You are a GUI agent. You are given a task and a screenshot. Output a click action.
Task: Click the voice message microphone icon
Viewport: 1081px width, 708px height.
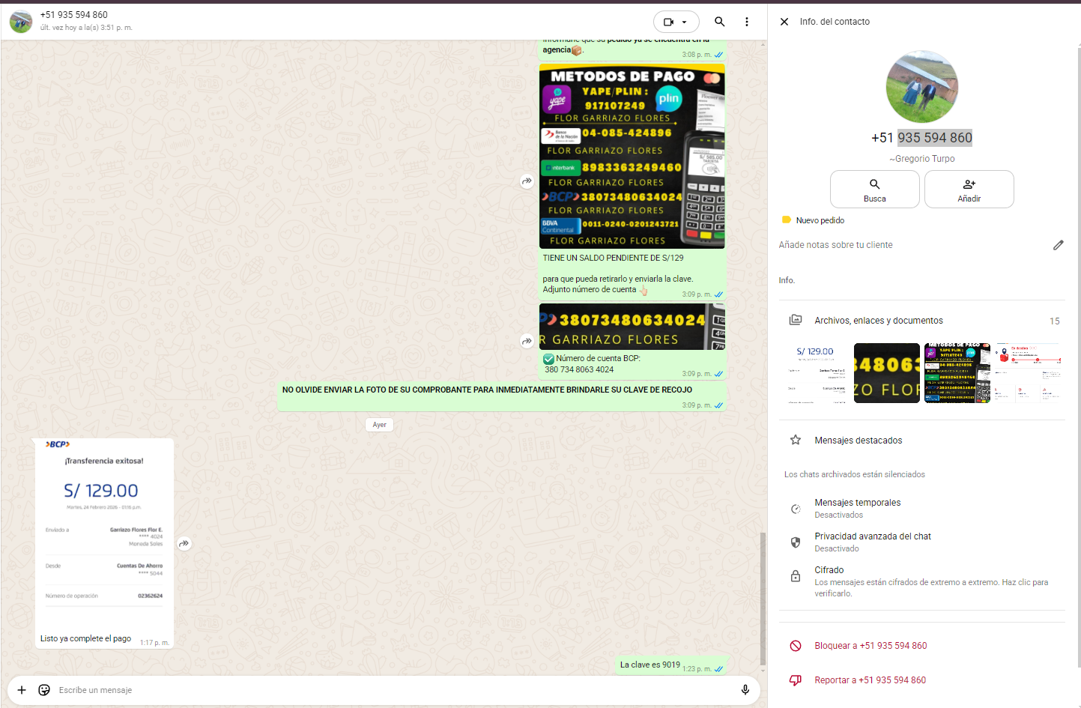(x=745, y=690)
